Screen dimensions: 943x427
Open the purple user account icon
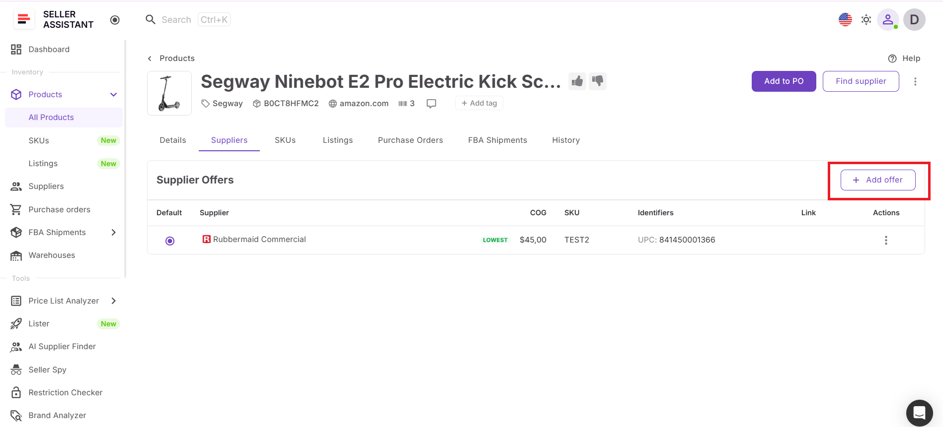pos(888,20)
